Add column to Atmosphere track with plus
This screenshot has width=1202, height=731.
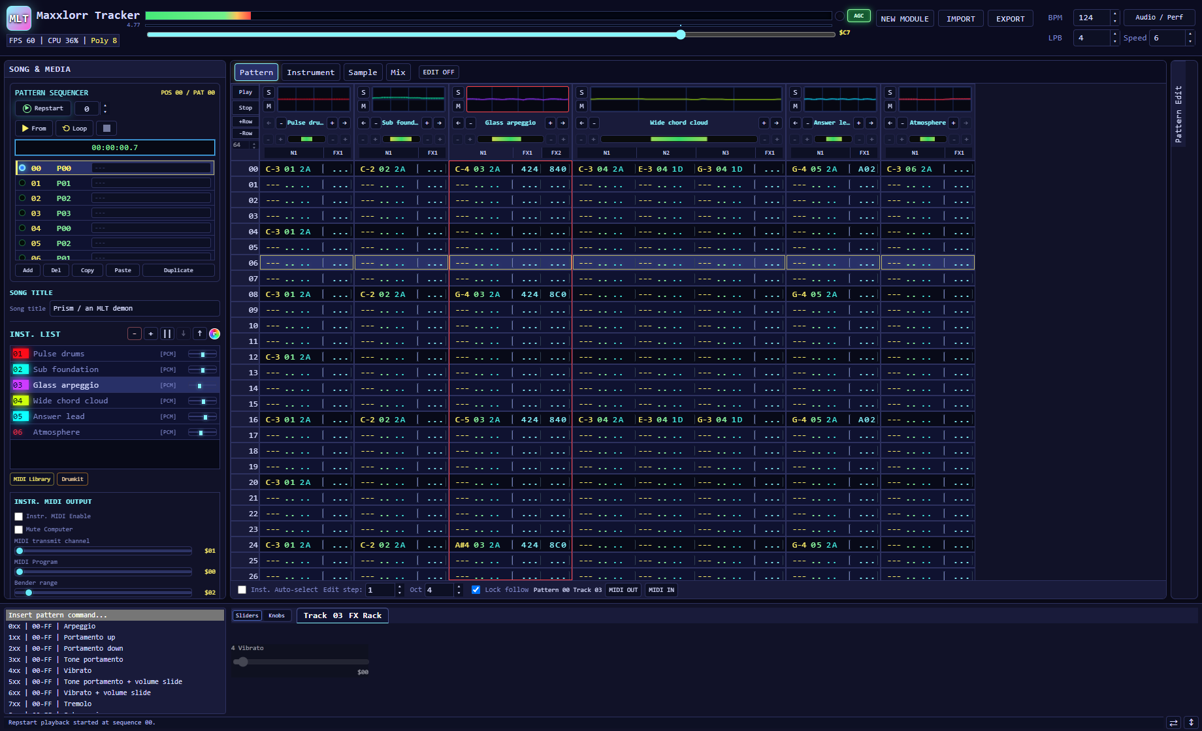[953, 123]
